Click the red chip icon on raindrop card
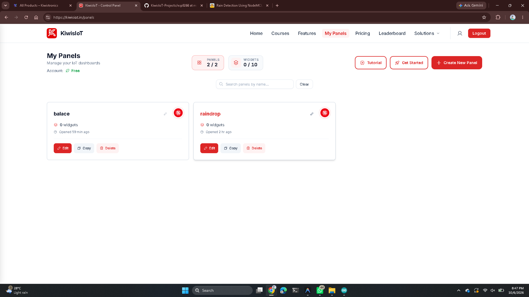Screen dimensions: 529x297 click(x=325, y=113)
